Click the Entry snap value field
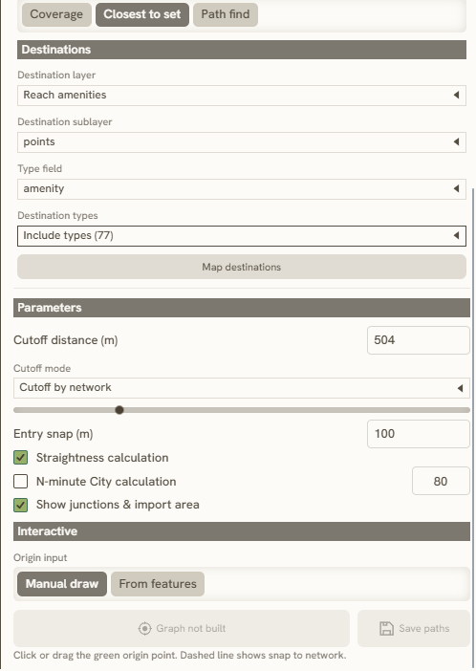Viewport: 476px width, 671px height. (419, 434)
